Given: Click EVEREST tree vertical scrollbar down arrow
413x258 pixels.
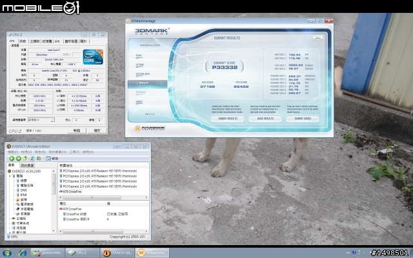Looking at the screenshot, I should (x=54, y=231).
